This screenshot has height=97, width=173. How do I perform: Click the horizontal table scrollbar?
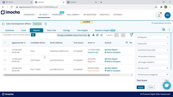tap(57, 75)
